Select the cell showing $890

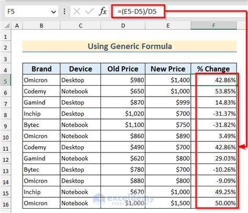coord(168,136)
